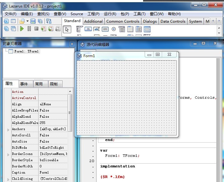Screen dimensions: 224x182
Task: Click the Step Over debug icon
Action: tap(51, 29)
